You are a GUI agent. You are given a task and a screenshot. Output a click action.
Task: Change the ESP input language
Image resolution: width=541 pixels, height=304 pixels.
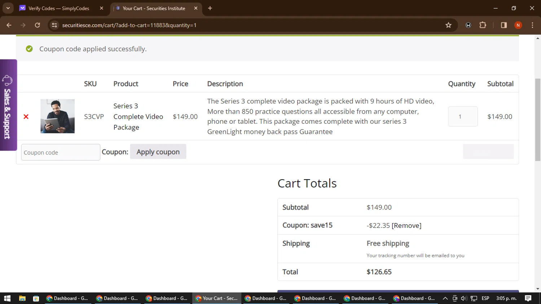(485, 298)
